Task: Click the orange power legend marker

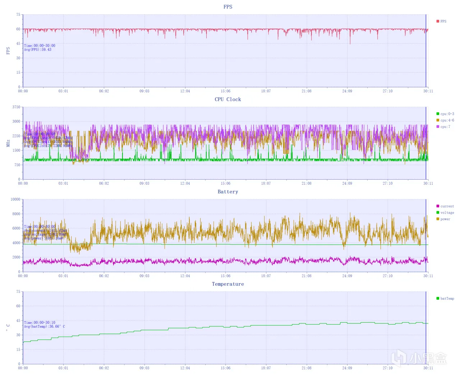Action: (438, 219)
